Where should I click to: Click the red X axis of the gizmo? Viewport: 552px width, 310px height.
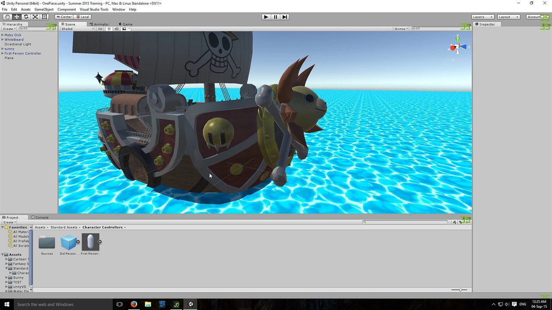pyautogui.click(x=452, y=47)
